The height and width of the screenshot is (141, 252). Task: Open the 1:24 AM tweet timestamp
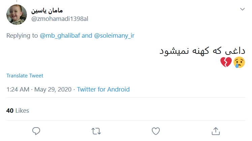click(x=18, y=90)
